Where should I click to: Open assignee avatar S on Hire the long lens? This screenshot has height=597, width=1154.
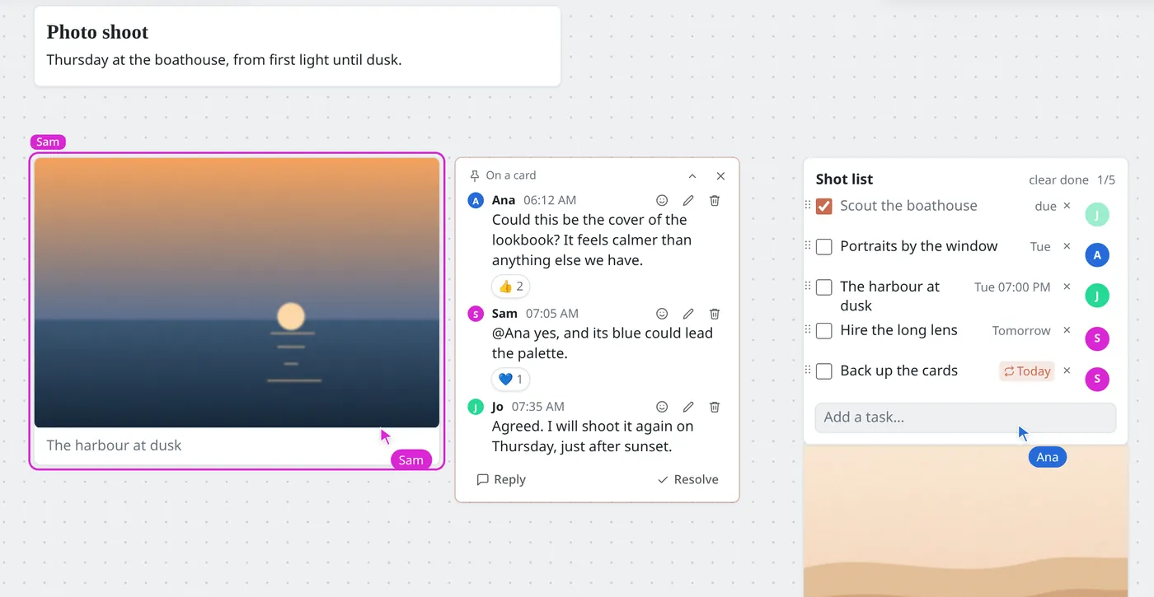pyautogui.click(x=1097, y=338)
